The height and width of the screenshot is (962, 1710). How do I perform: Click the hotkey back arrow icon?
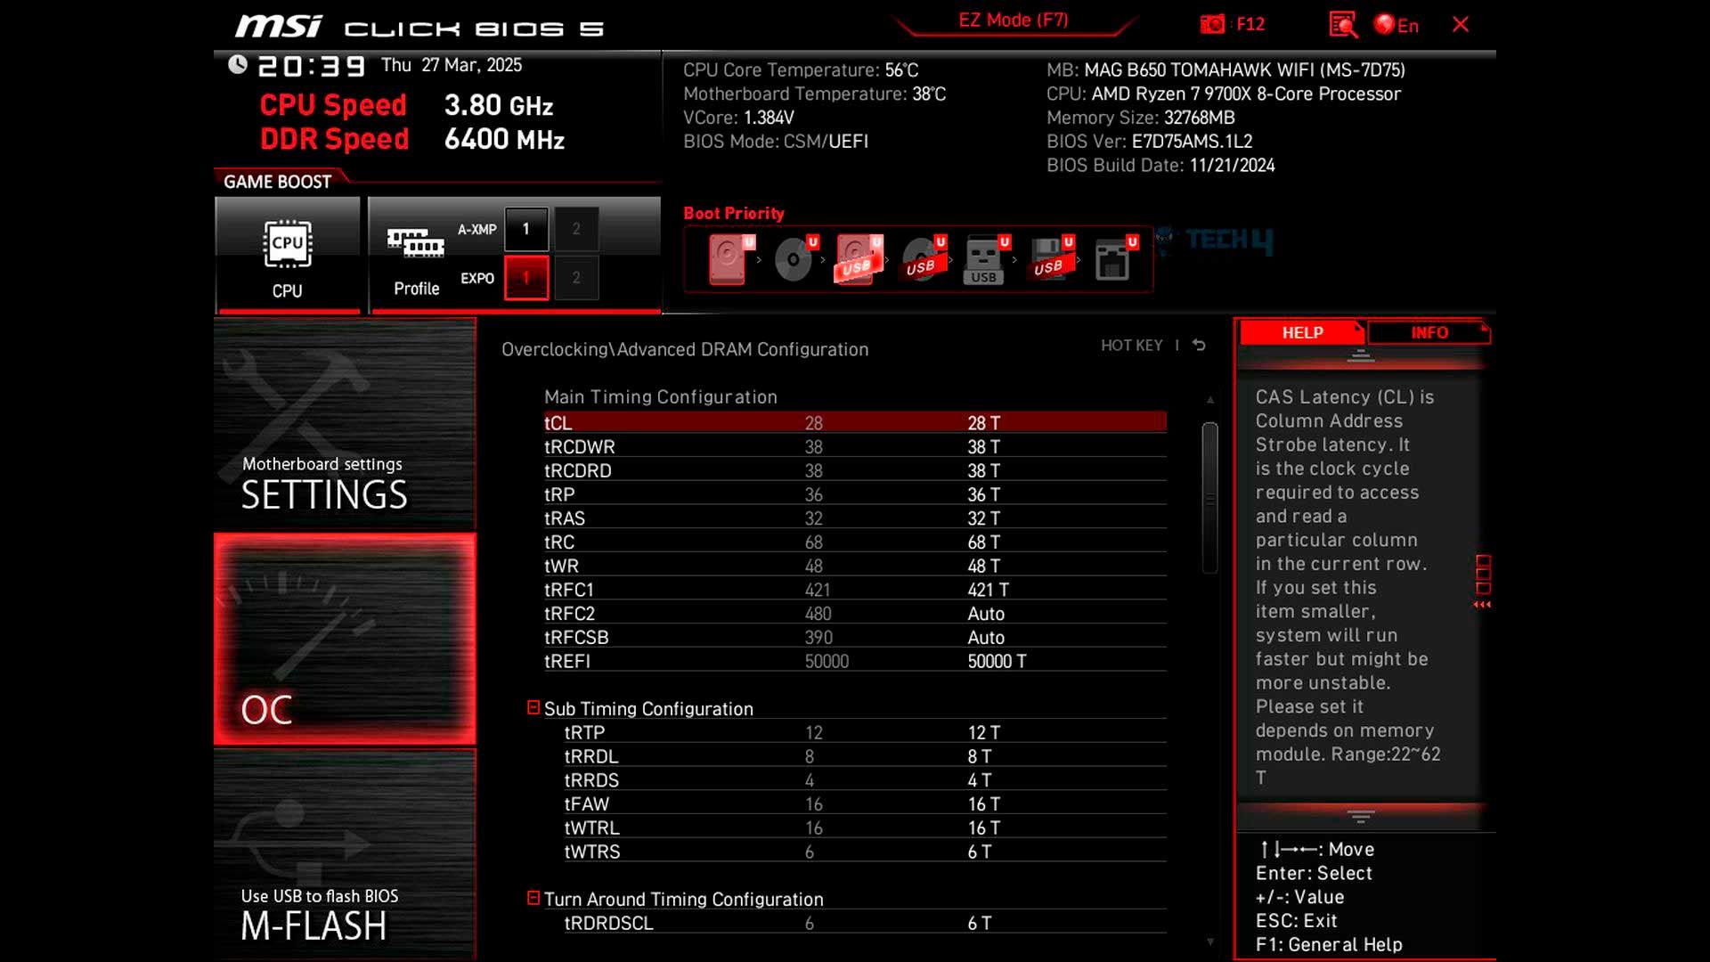[x=1199, y=346]
